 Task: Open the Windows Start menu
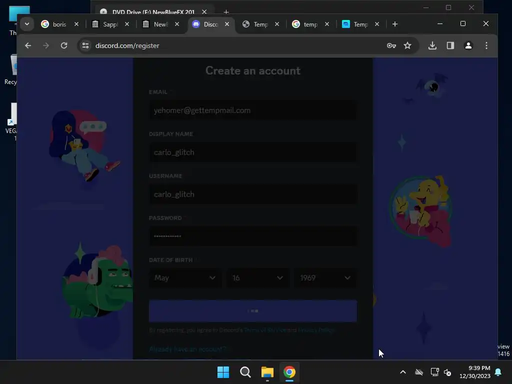click(223, 372)
